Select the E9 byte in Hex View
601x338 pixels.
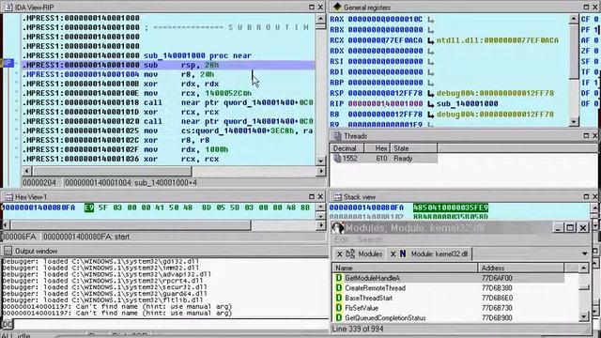point(89,207)
